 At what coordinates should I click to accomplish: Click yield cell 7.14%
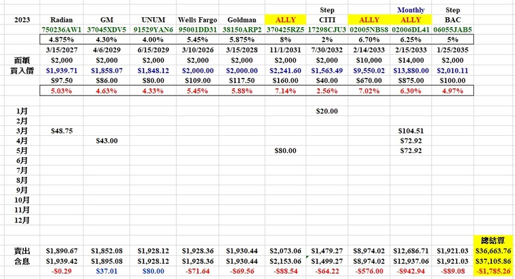tap(285, 91)
